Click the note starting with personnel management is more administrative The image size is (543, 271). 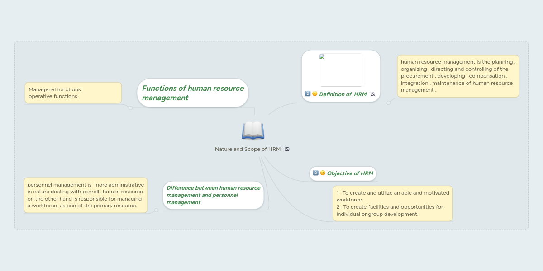coord(86,195)
